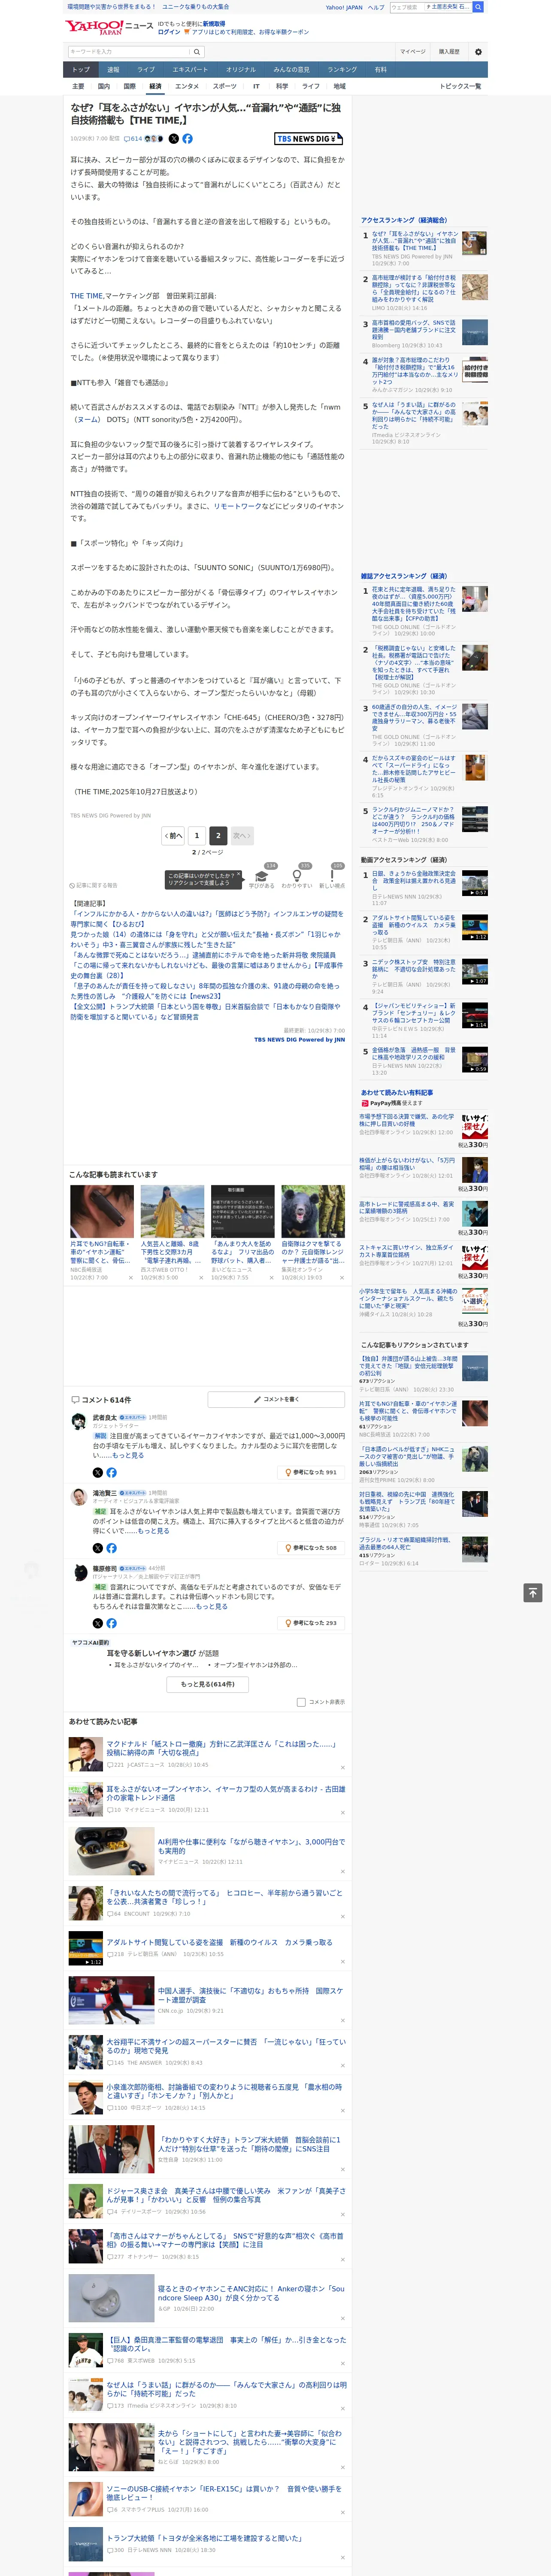
Task: Select the スポーツ category tab
Action: 225,86
